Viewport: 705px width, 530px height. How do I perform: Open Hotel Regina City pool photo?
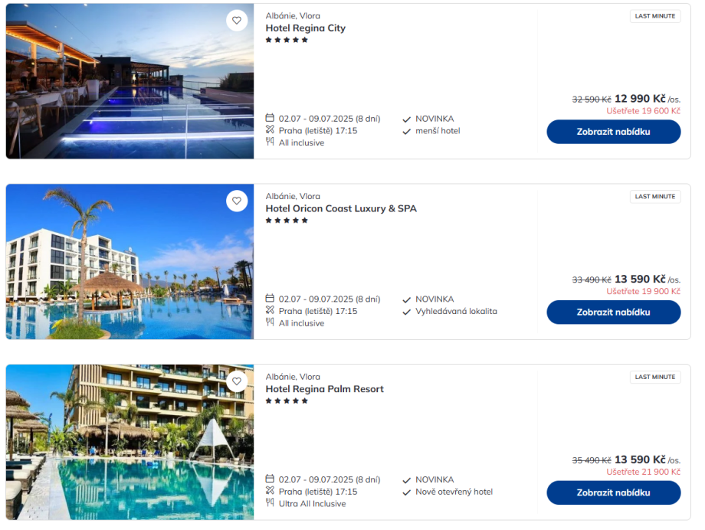pyautogui.click(x=130, y=82)
